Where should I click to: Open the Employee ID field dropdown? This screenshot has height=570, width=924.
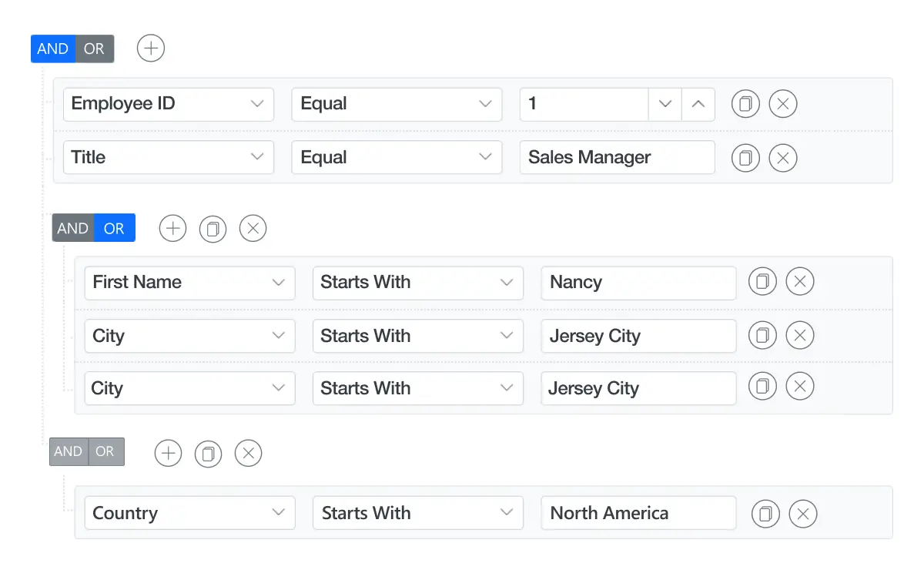point(257,104)
